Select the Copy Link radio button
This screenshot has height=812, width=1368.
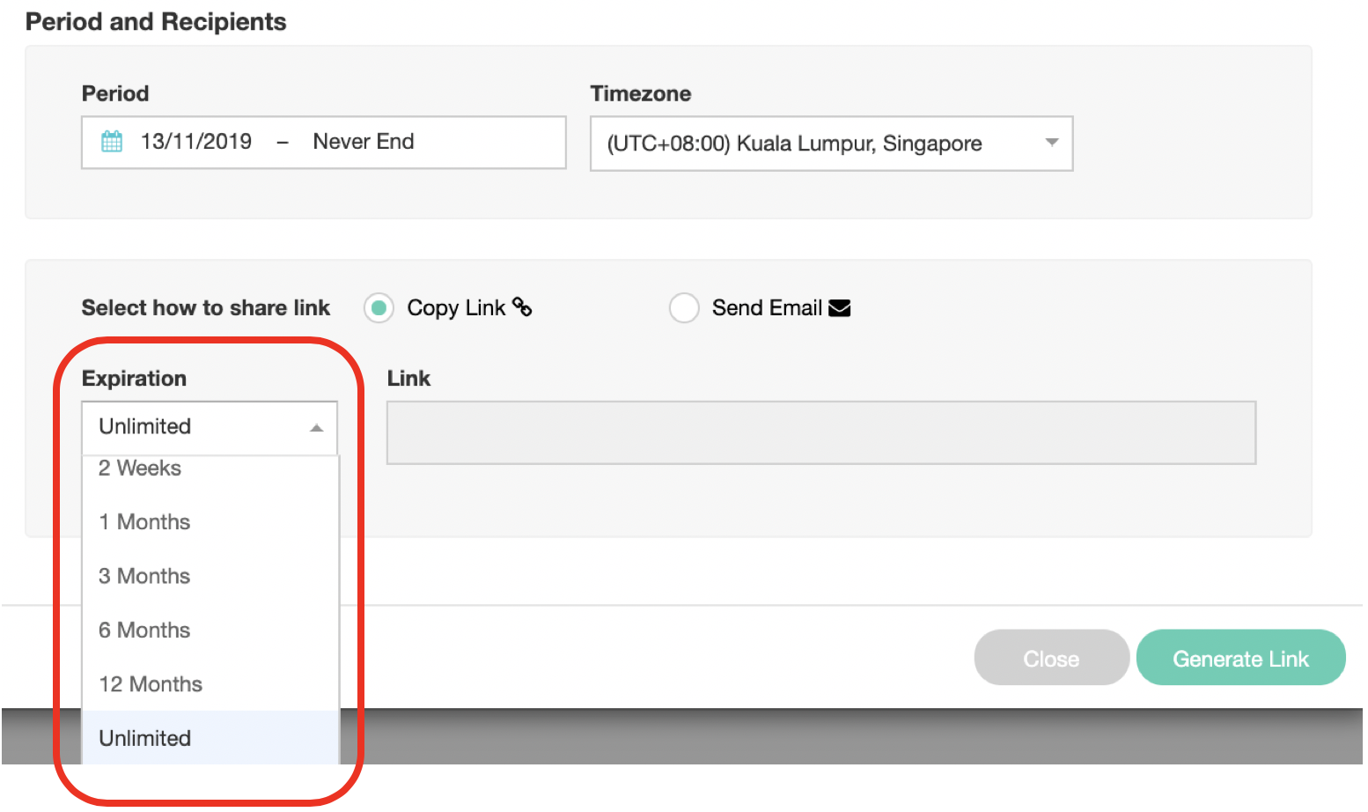(379, 308)
